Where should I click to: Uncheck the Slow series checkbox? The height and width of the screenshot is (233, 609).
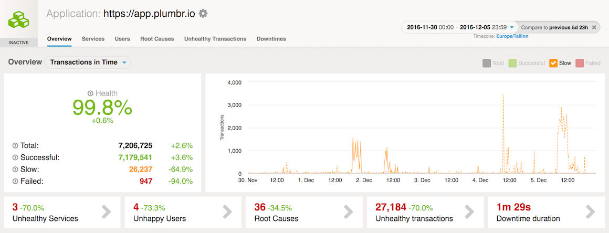coord(553,63)
